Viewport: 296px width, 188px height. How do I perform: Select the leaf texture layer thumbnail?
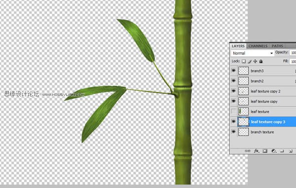[x=243, y=111]
